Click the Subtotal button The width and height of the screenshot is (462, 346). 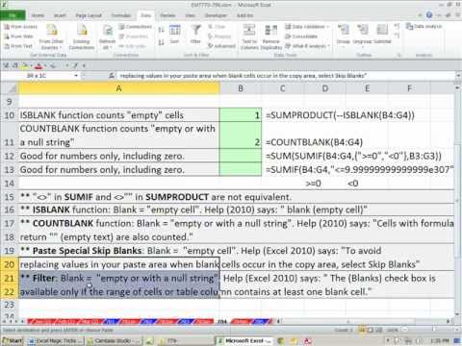tap(382, 35)
